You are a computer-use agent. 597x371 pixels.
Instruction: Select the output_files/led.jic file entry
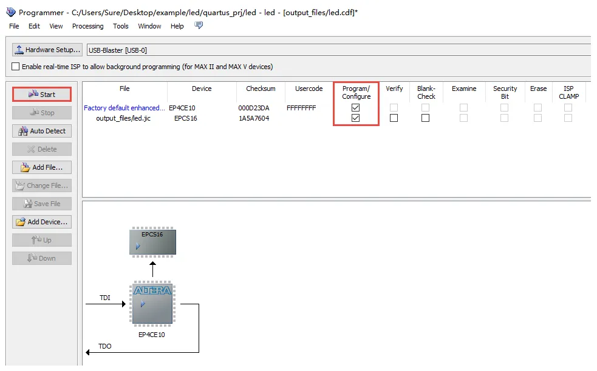tap(123, 118)
